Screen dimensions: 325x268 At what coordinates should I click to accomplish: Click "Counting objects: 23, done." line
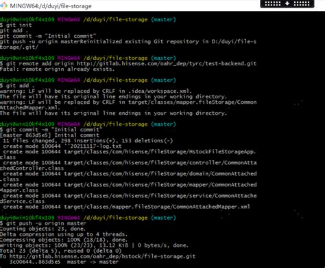tap(43, 229)
